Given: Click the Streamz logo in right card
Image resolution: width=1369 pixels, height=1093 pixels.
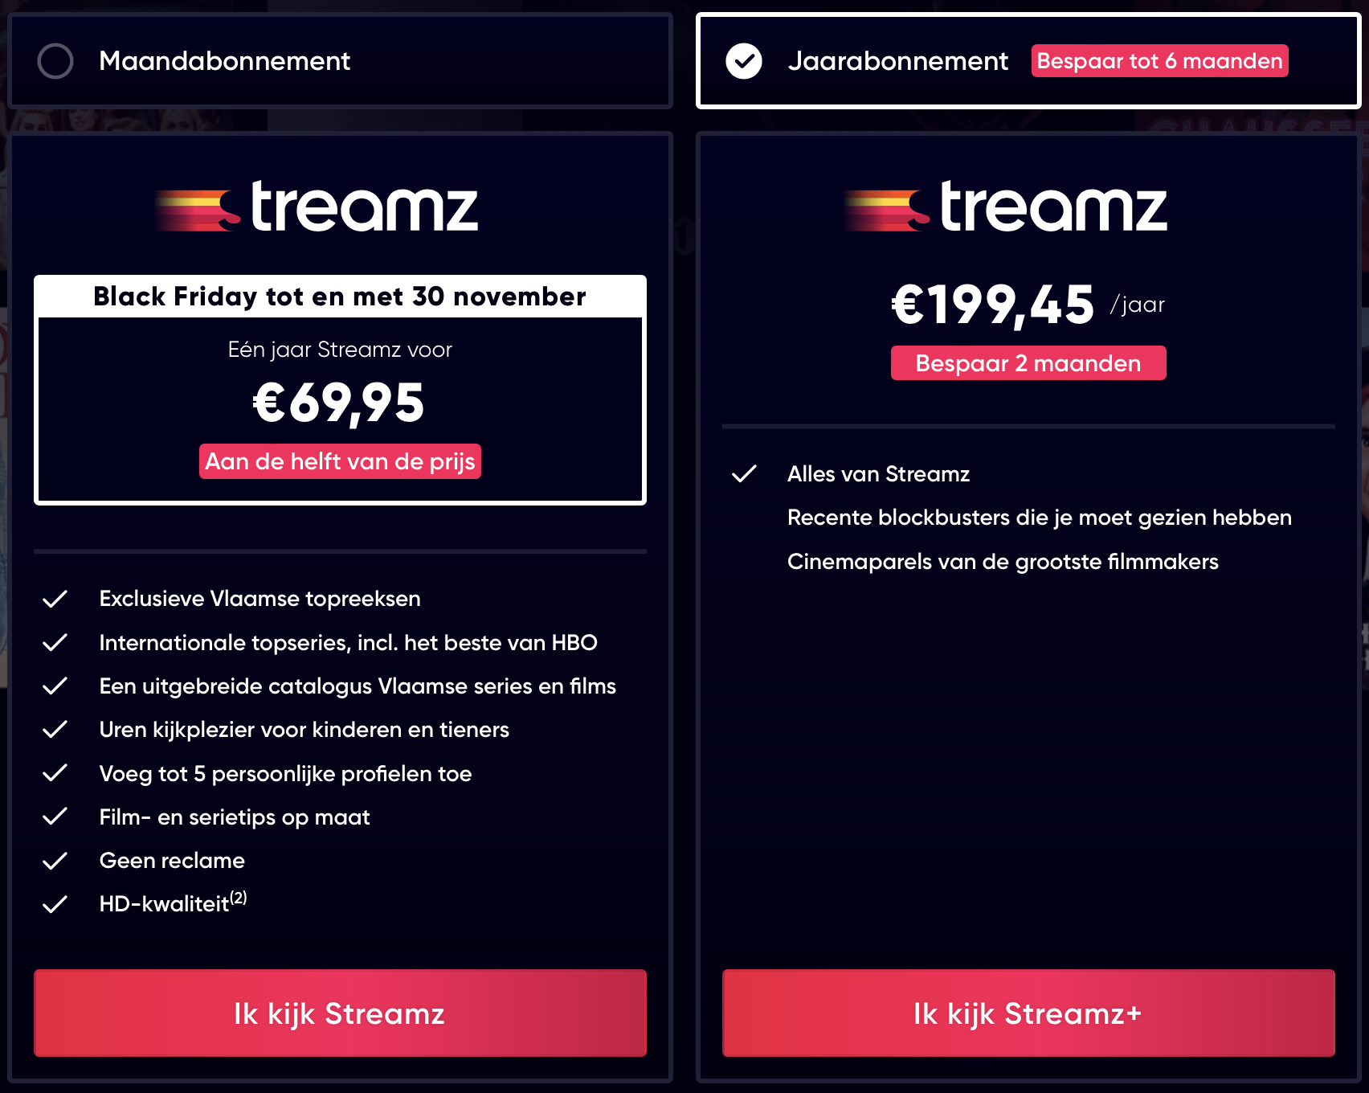Looking at the screenshot, I should [1006, 207].
